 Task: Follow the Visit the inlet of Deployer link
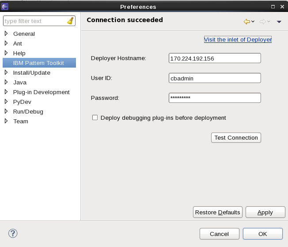coord(238,39)
